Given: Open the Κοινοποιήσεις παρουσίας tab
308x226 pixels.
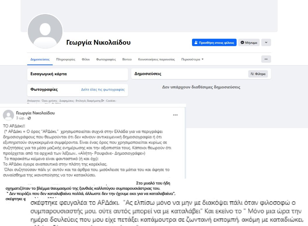Looking at the screenshot, I should click(x=156, y=59).
